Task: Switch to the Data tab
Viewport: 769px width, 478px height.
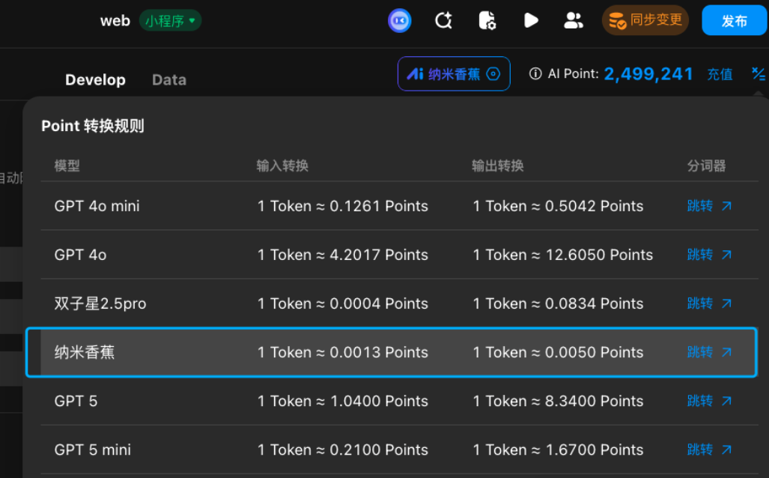Action: 169,79
